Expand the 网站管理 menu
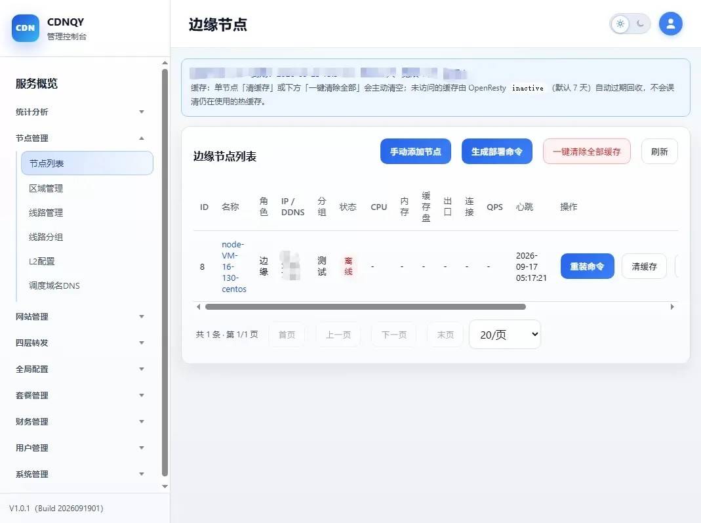The height and width of the screenshot is (523, 701). [80, 317]
